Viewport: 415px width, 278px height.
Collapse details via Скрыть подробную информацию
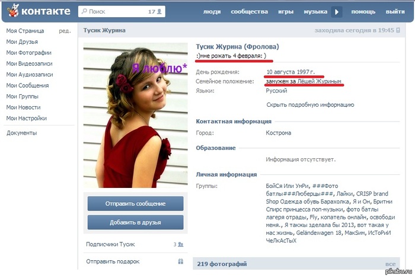coord(310,105)
